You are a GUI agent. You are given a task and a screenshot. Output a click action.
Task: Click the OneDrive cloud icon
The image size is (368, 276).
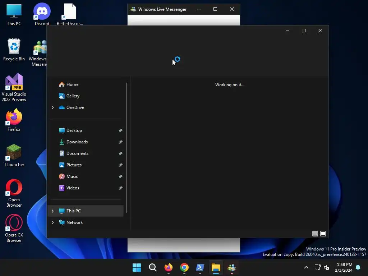(x=62, y=107)
